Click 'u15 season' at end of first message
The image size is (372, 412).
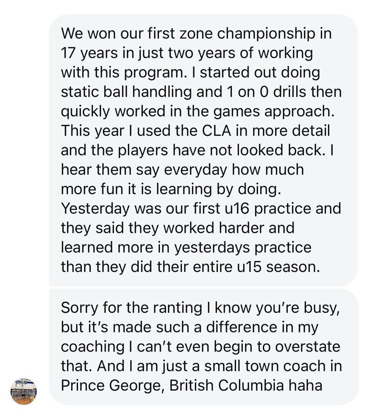(274, 267)
